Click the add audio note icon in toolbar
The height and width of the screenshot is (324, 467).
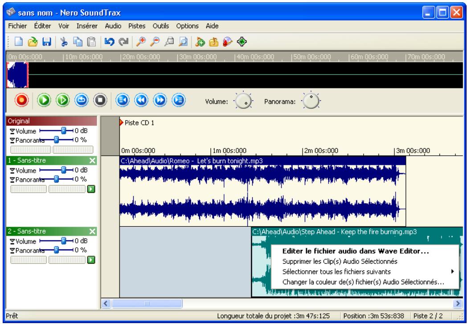coord(200,42)
